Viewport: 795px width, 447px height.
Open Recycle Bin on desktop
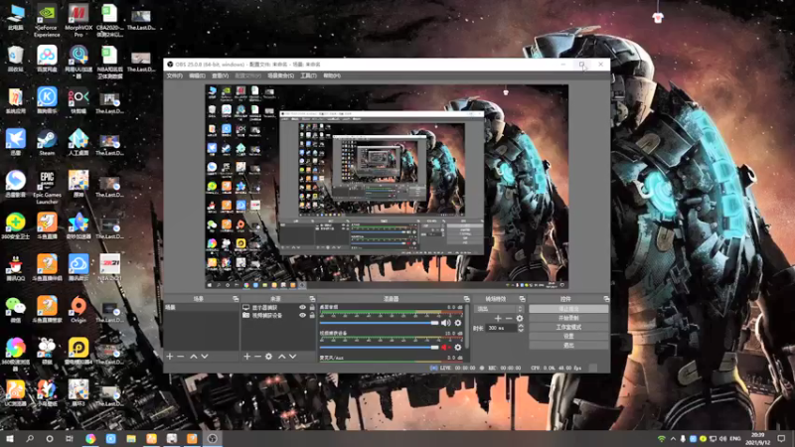(x=15, y=59)
